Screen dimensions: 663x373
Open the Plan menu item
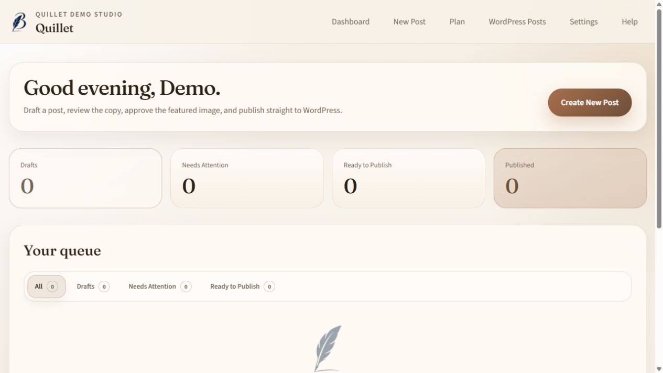pos(457,21)
